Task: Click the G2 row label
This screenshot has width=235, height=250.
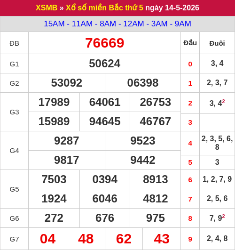Action: tap(14, 83)
